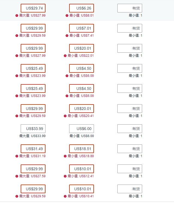
Task: Click the price field showing US$31.49
Action: coord(33,149)
